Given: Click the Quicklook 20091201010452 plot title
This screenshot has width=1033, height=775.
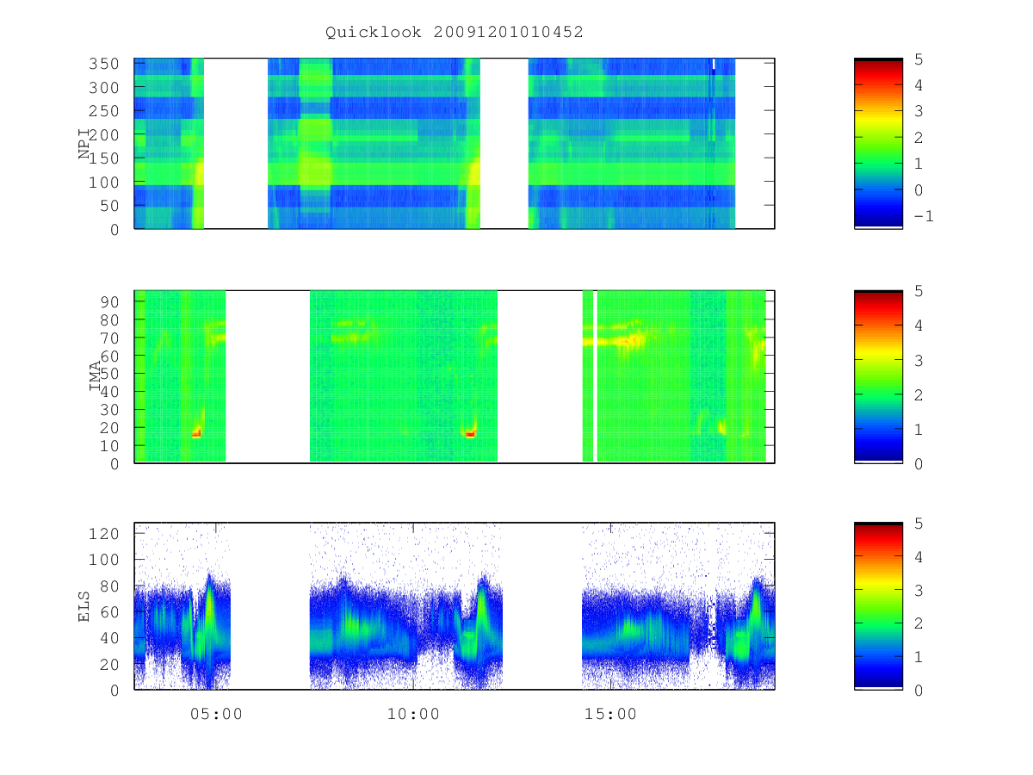Looking at the screenshot, I should pyautogui.click(x=455, y=32).
